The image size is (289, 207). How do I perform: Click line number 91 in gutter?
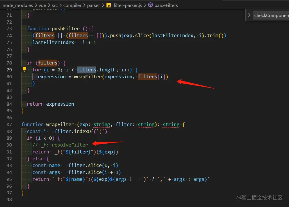[9, 152]
